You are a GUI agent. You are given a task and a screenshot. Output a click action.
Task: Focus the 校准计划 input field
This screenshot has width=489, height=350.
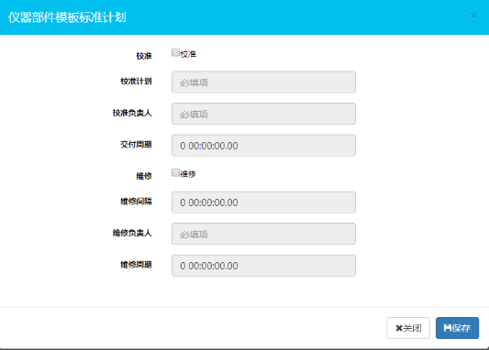263,82
